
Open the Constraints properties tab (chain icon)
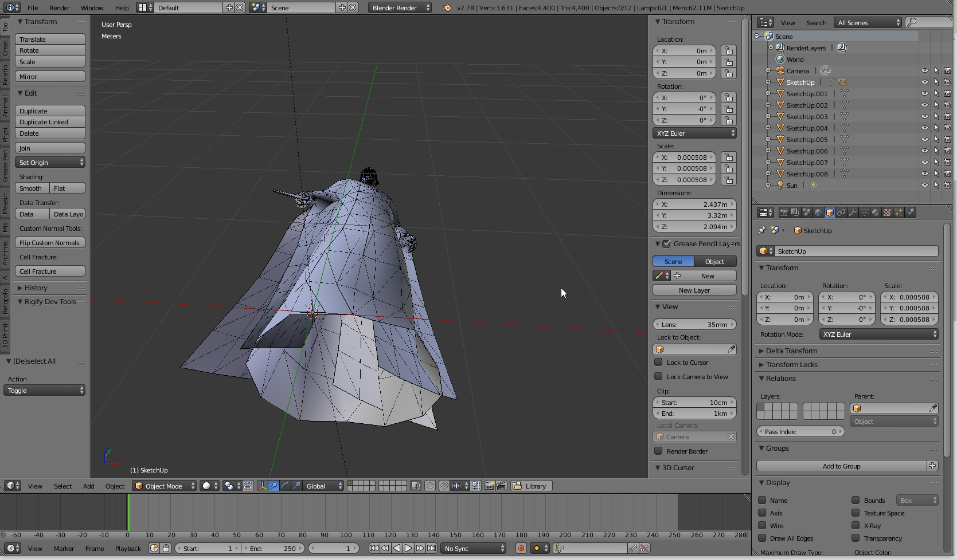tap(841, 212)
